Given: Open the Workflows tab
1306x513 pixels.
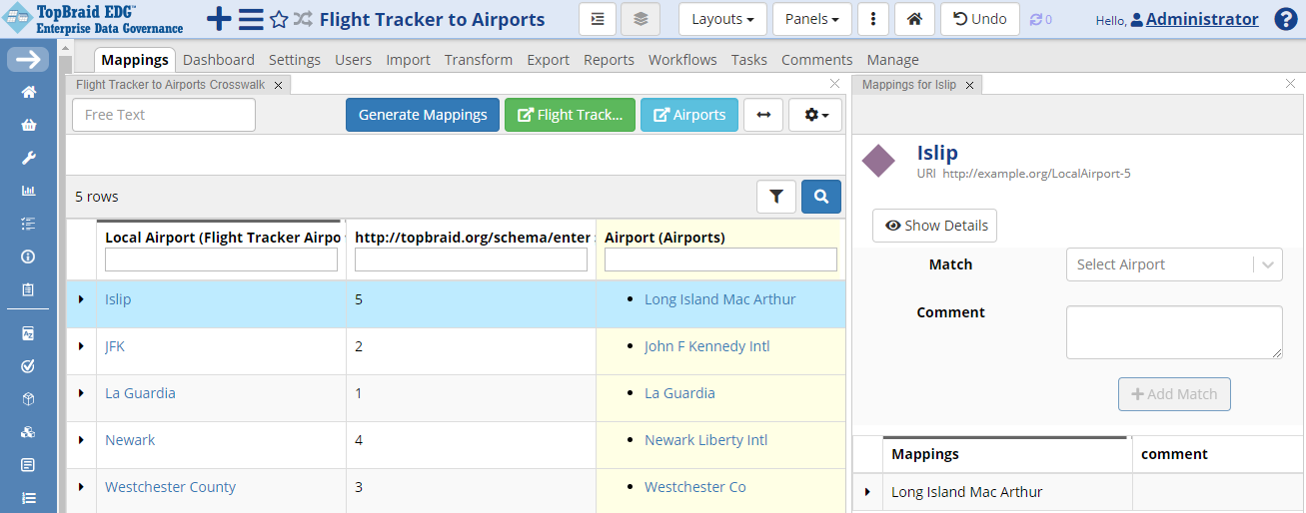Looking at the screenshot, I should [682, 60].
